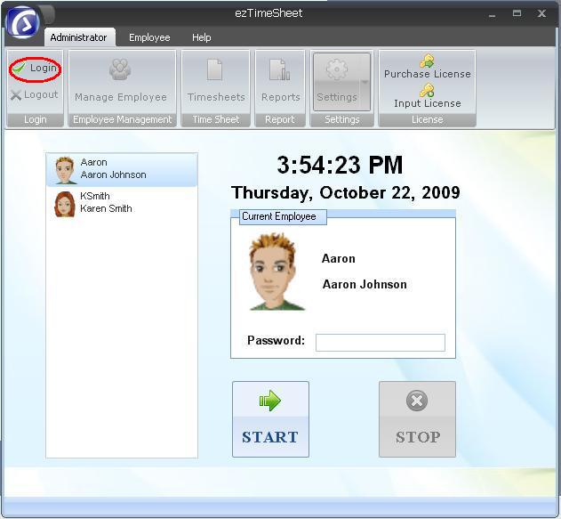Maximize the ezTimeSheet window

[517, 13]
